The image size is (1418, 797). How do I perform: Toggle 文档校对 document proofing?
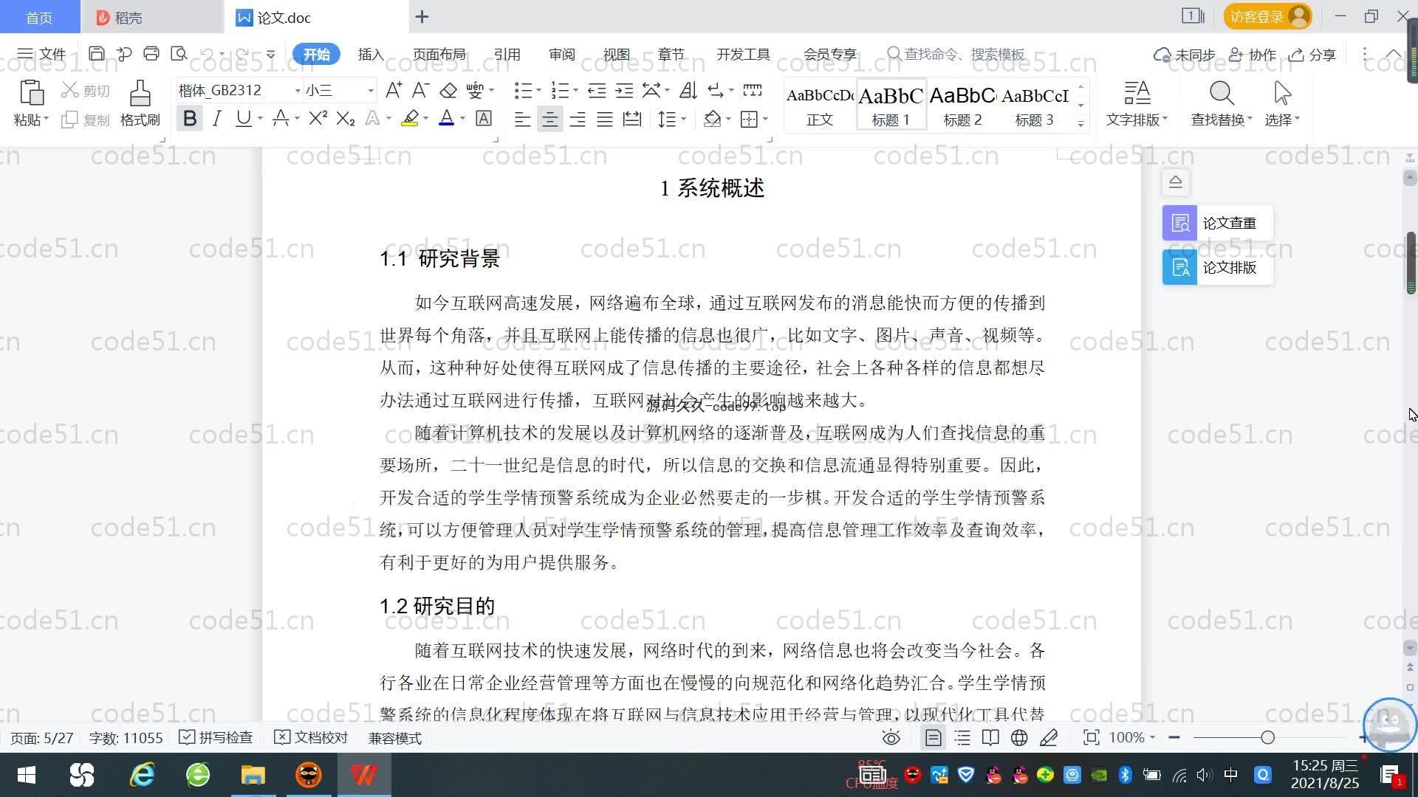coord(311,737)
